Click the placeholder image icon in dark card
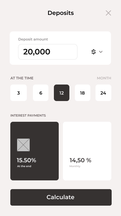The width and height of the screenshot is (121, 216). [x=23, y=145]
